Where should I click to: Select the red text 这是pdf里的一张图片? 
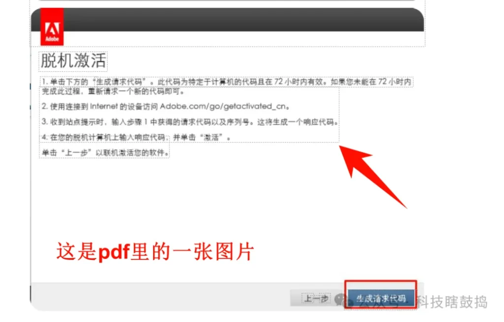click(x=155, y=252)
